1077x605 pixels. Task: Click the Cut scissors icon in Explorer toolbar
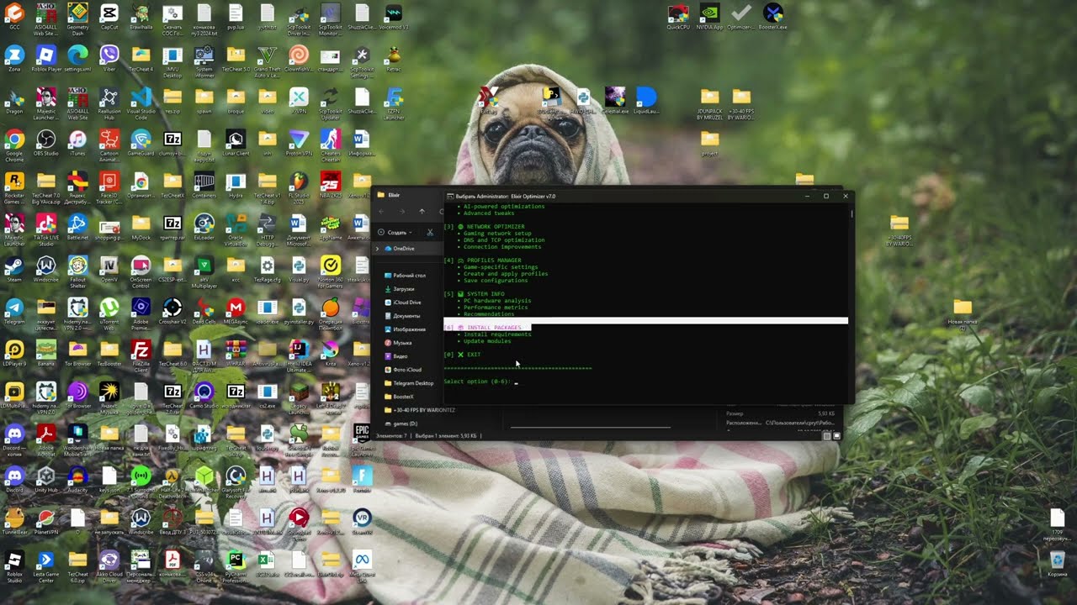[x=430, y=232]
